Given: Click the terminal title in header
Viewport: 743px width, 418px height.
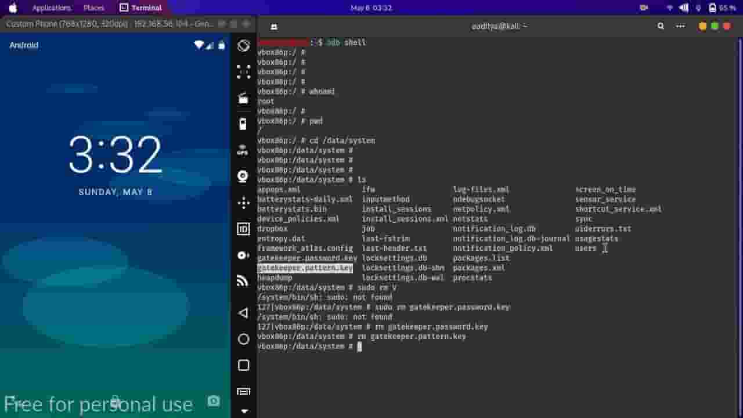Looking at the screenshot, I should (499, 26).
